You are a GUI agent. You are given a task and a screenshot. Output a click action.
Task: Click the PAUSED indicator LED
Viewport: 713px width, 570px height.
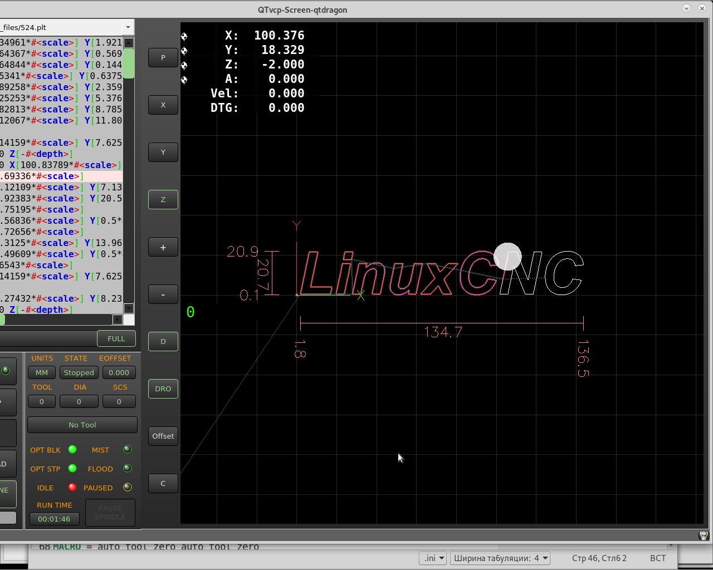coord(128,487)
